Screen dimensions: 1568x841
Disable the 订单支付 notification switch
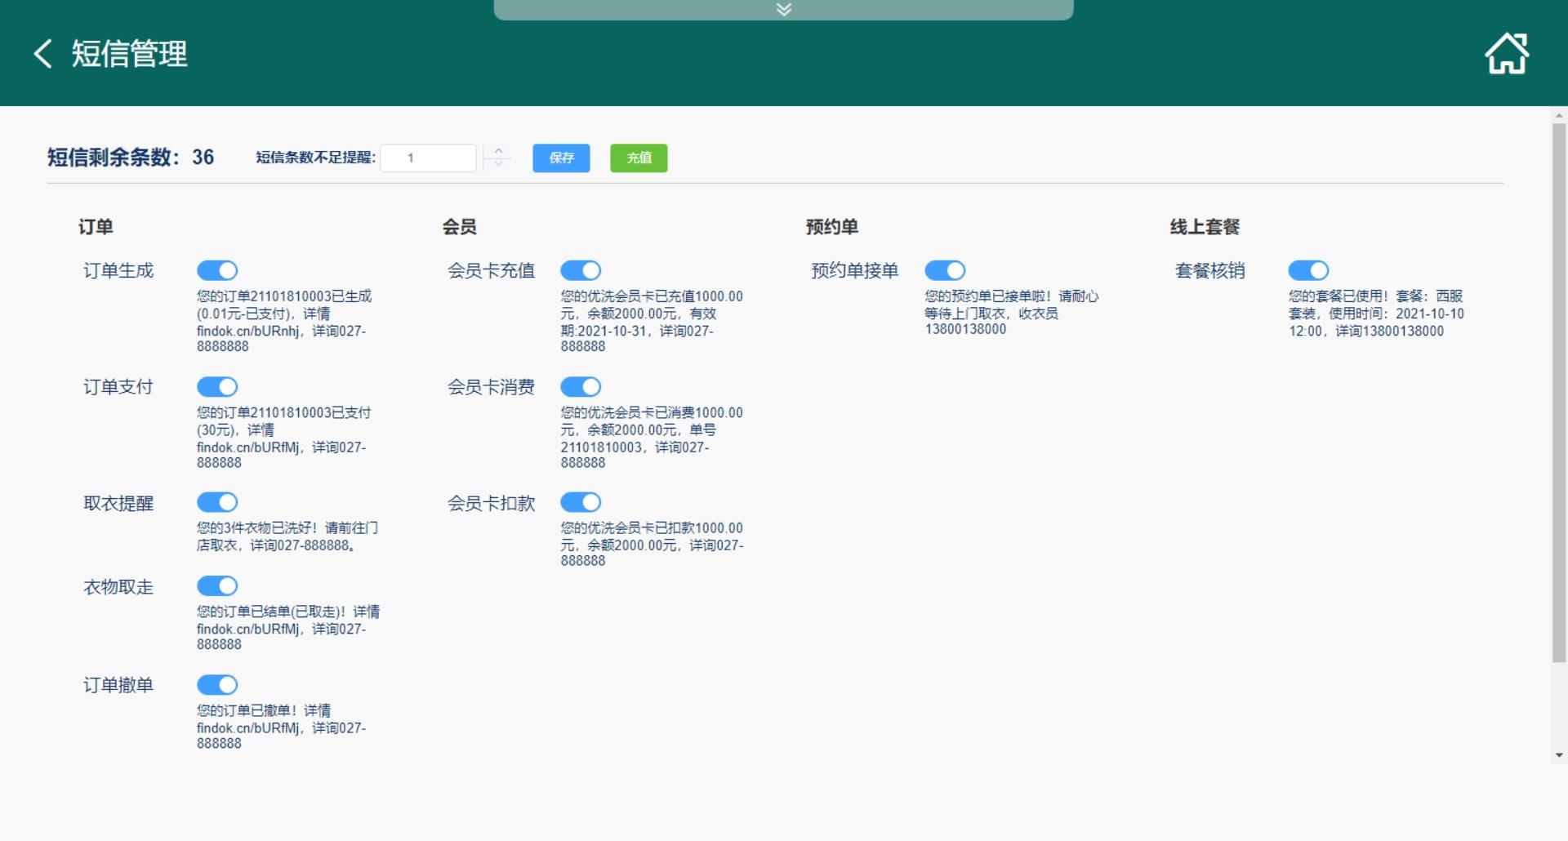pos(217,386)
